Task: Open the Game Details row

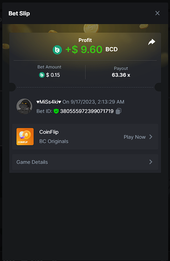Action: click(85, 162)
